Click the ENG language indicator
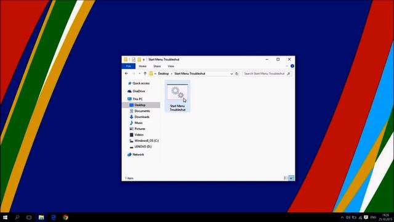 point(373,217)
